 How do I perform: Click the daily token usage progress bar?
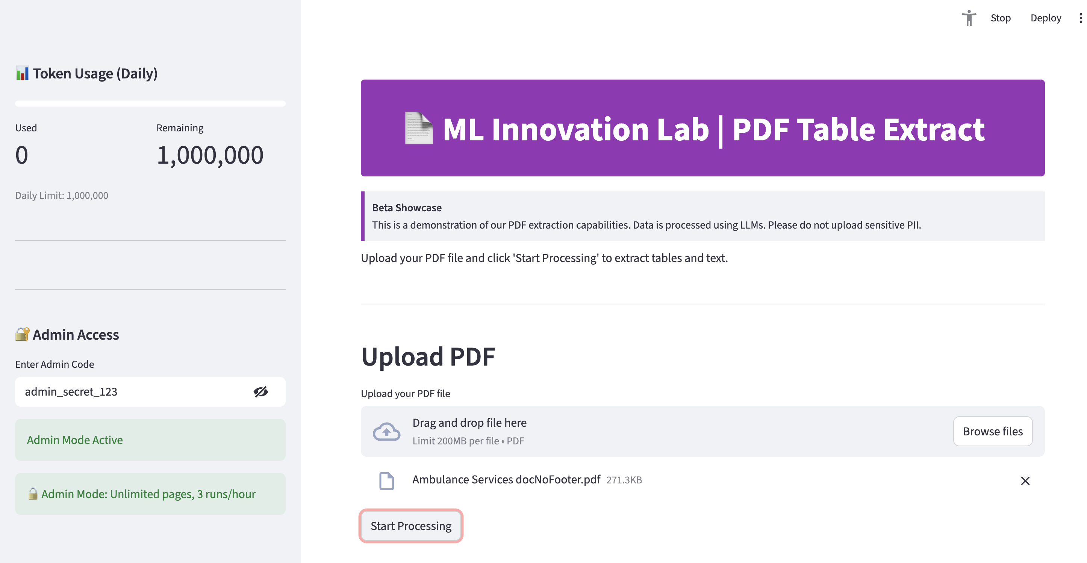[x=150, y=104]
